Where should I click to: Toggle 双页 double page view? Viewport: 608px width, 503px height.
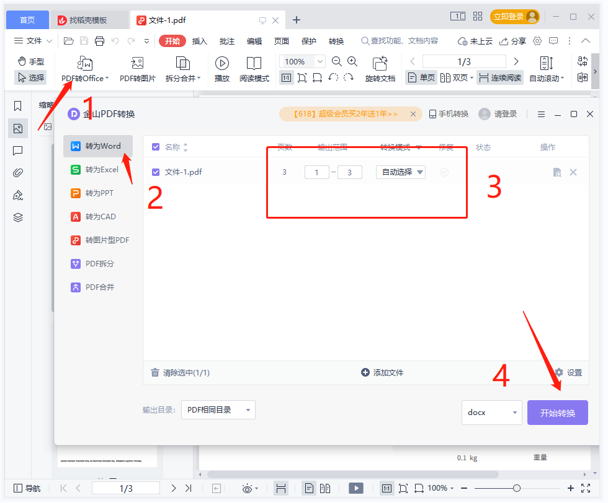coord(457,78)
